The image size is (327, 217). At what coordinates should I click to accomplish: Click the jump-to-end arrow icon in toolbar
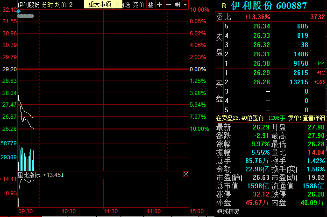click(177, 5)
